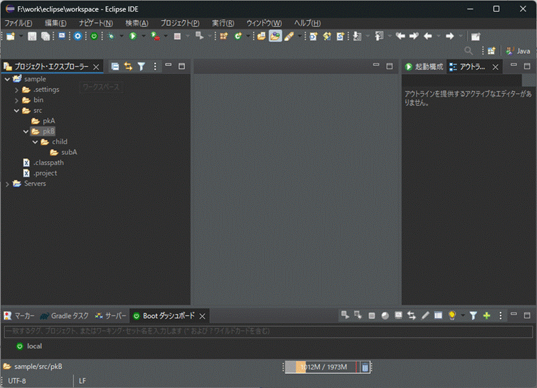Open dropdown next to lightbulb icon
This screenshot has width=537, height=388.
click(x=463, y=316)
